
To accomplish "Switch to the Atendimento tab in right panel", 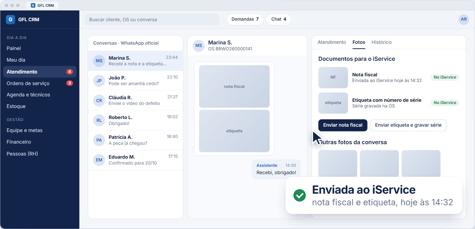I will pos(332,42).
